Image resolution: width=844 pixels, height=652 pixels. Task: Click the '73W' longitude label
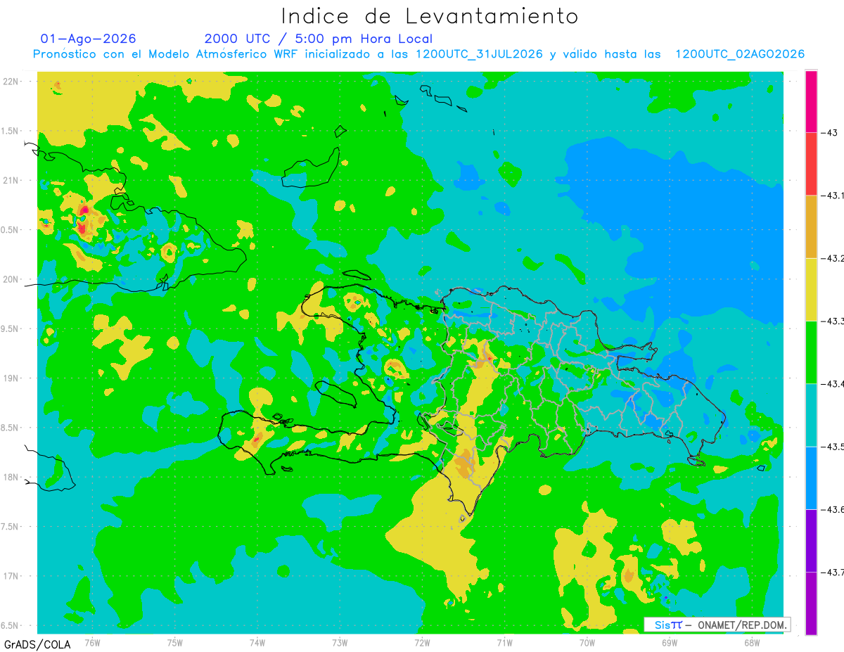pos(340,643)
